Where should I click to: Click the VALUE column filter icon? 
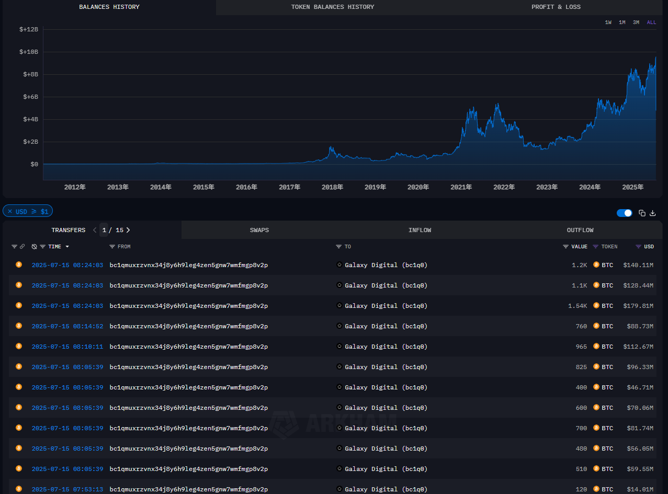tap(565, 247)
